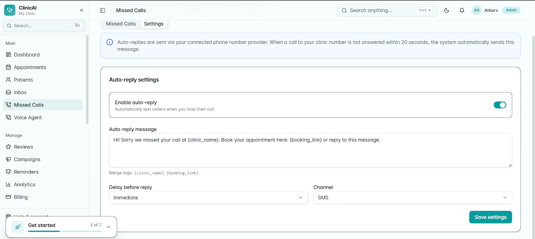Go to Analytics in the sidebar
Image resolution: width=535 pixels, height=239 pixels.
[43, 184]
